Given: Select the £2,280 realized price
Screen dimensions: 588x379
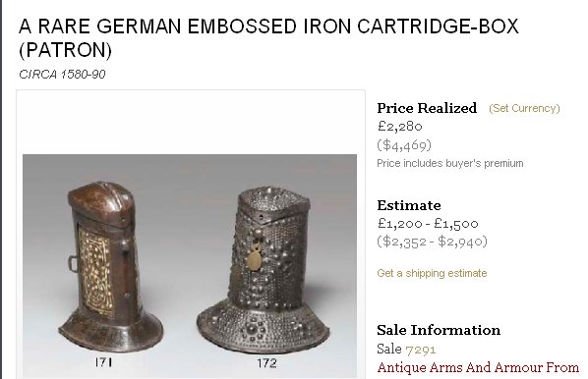Looking at the screenshot, I should point(400,126).
